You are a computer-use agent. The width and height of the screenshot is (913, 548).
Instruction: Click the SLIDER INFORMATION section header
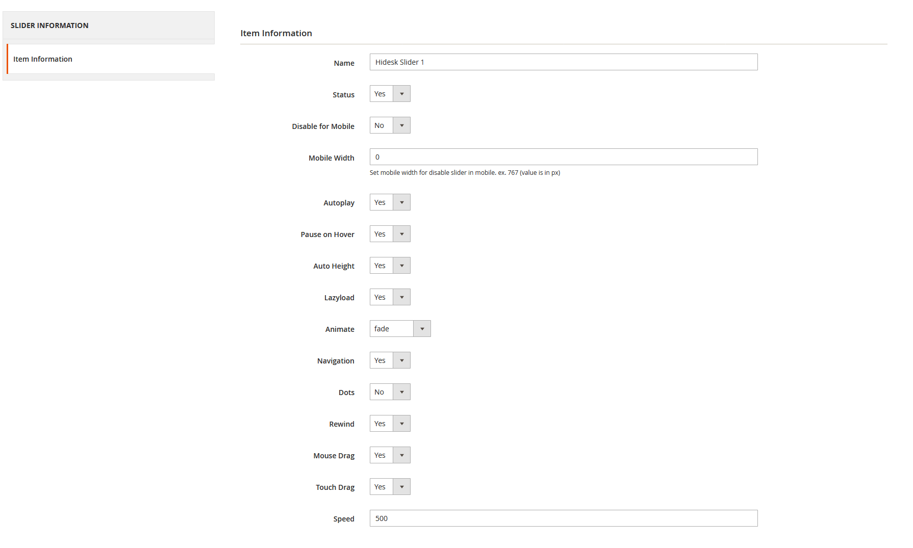click(x=49, y=25)
